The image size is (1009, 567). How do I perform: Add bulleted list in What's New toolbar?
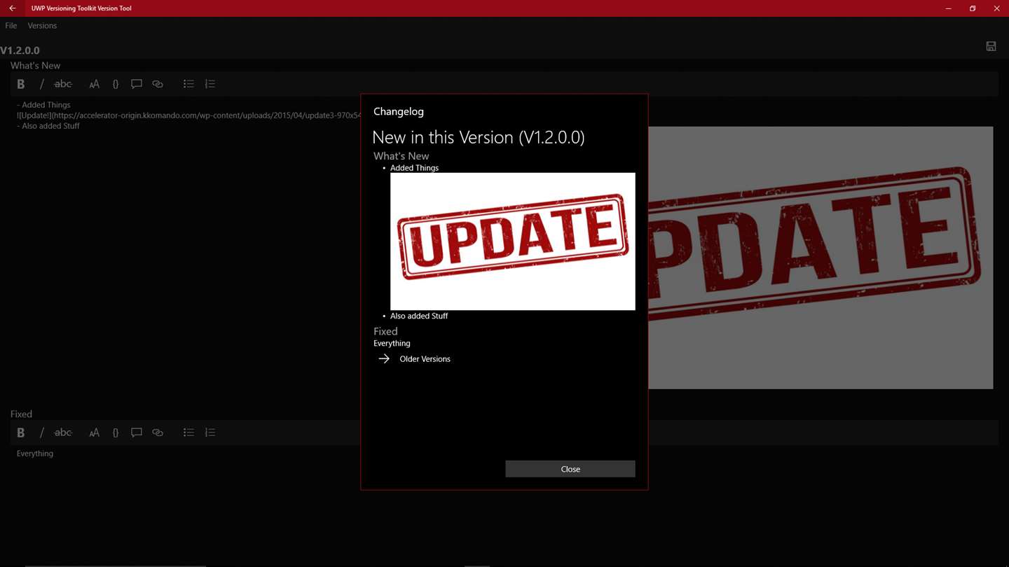point(188,84)
